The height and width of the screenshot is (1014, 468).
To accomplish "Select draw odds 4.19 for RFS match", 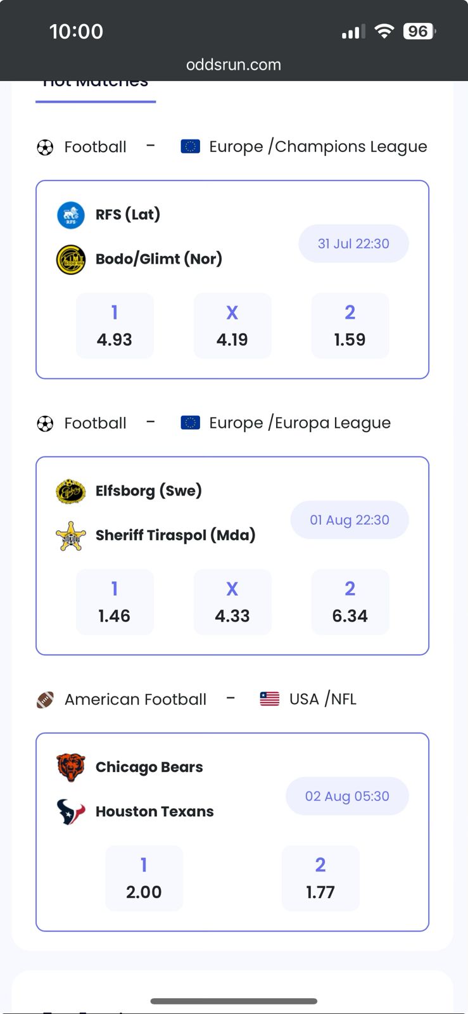I will pos(232,326).
